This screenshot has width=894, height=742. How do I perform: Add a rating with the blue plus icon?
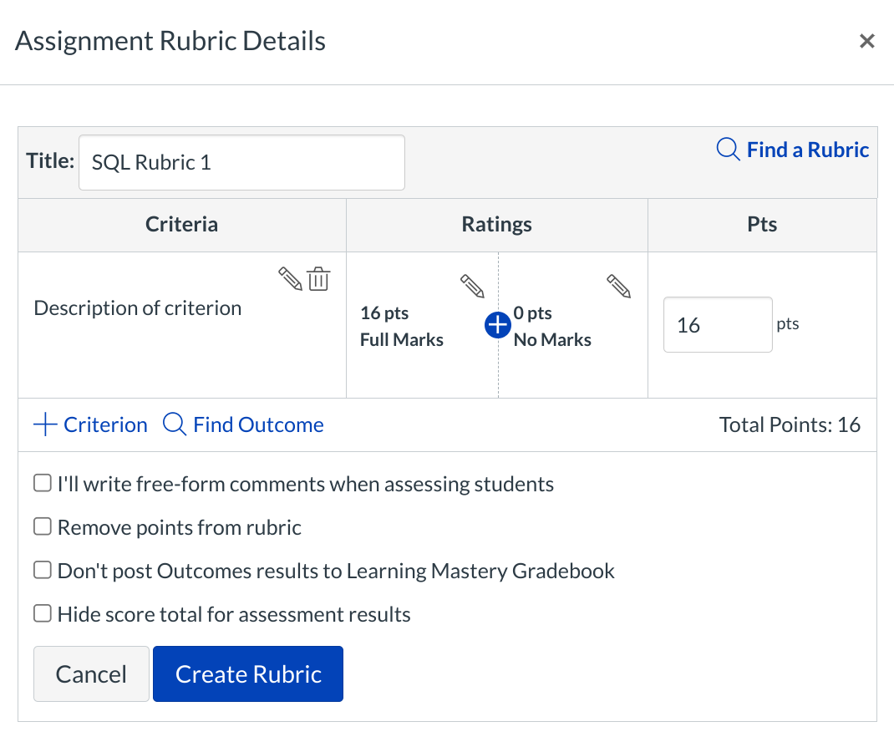click(497, 325)
